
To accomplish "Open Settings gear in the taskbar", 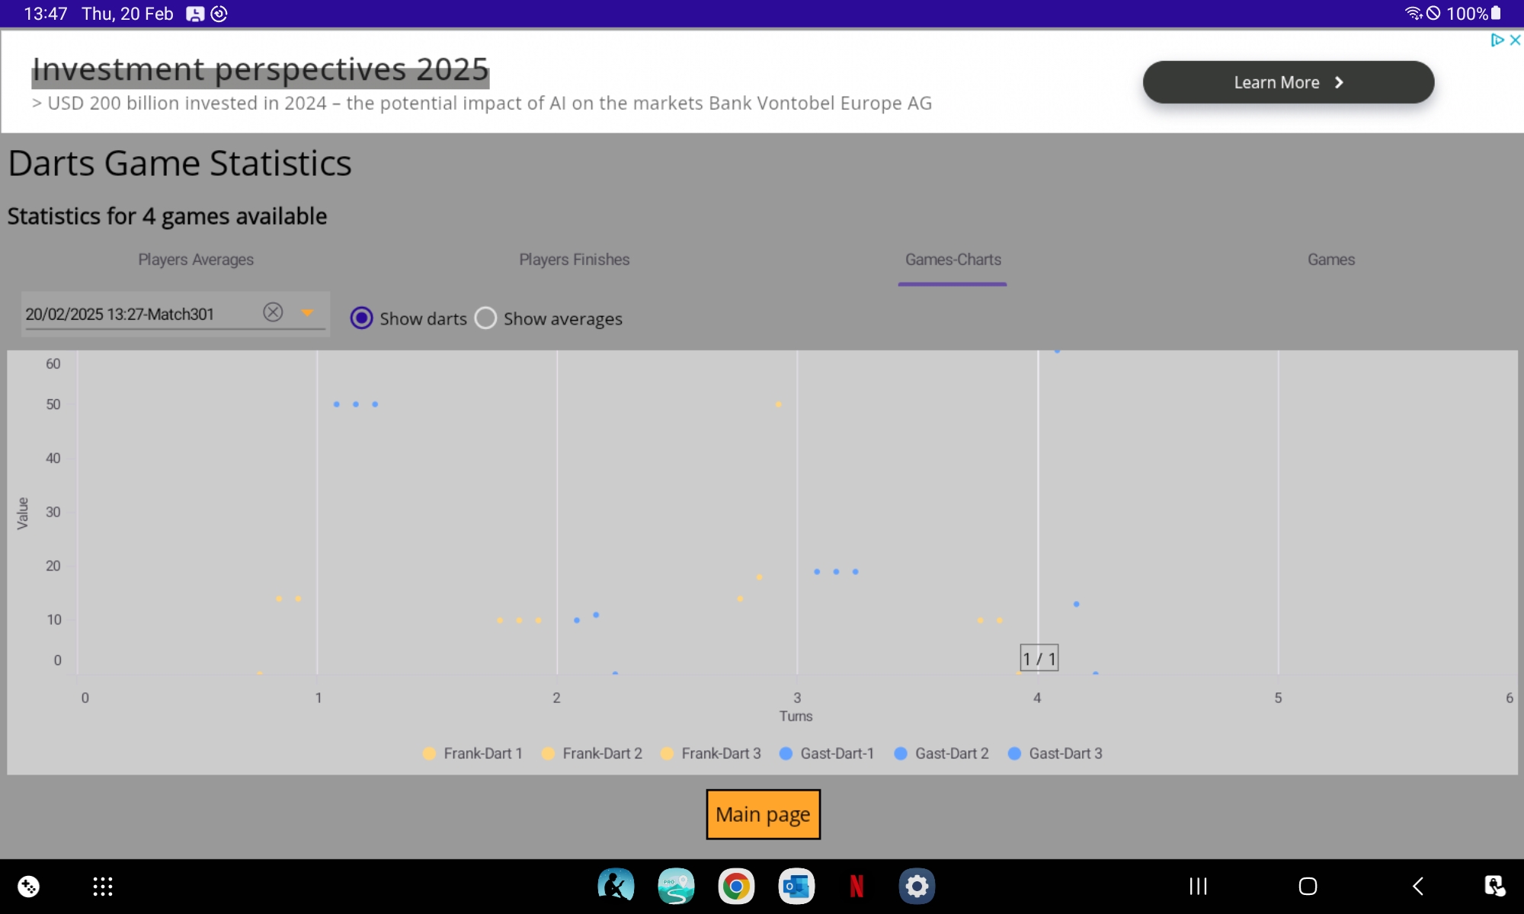I will tap(917, 886).
